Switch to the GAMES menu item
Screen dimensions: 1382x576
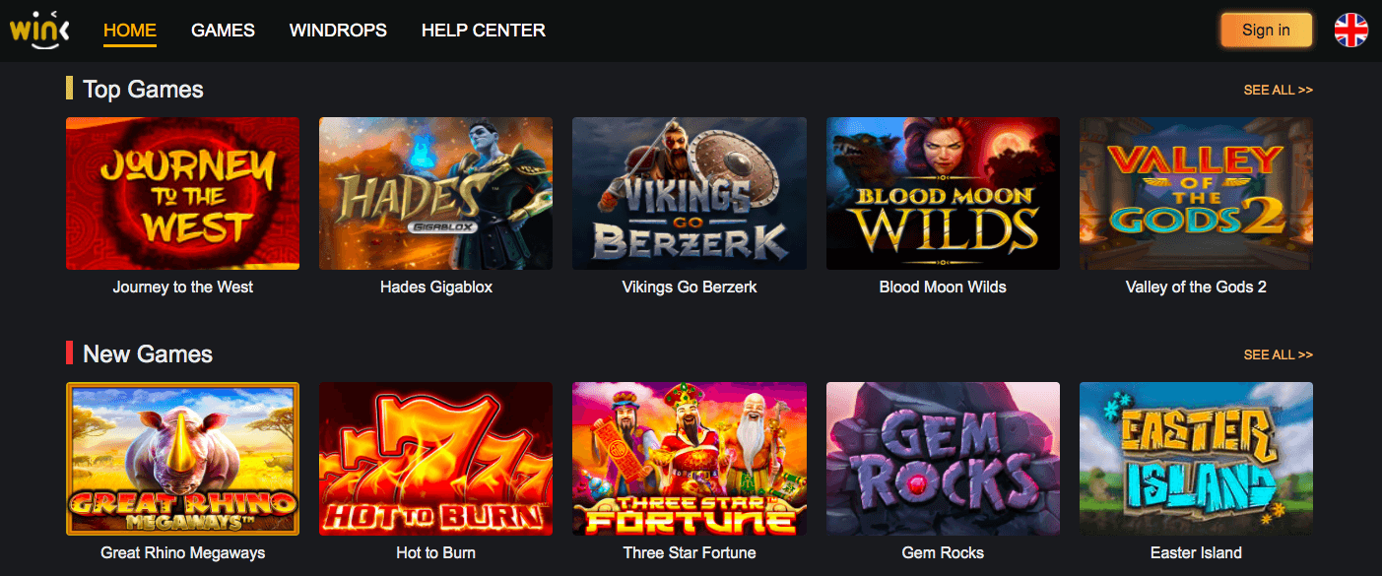click(x=223, y=31)
